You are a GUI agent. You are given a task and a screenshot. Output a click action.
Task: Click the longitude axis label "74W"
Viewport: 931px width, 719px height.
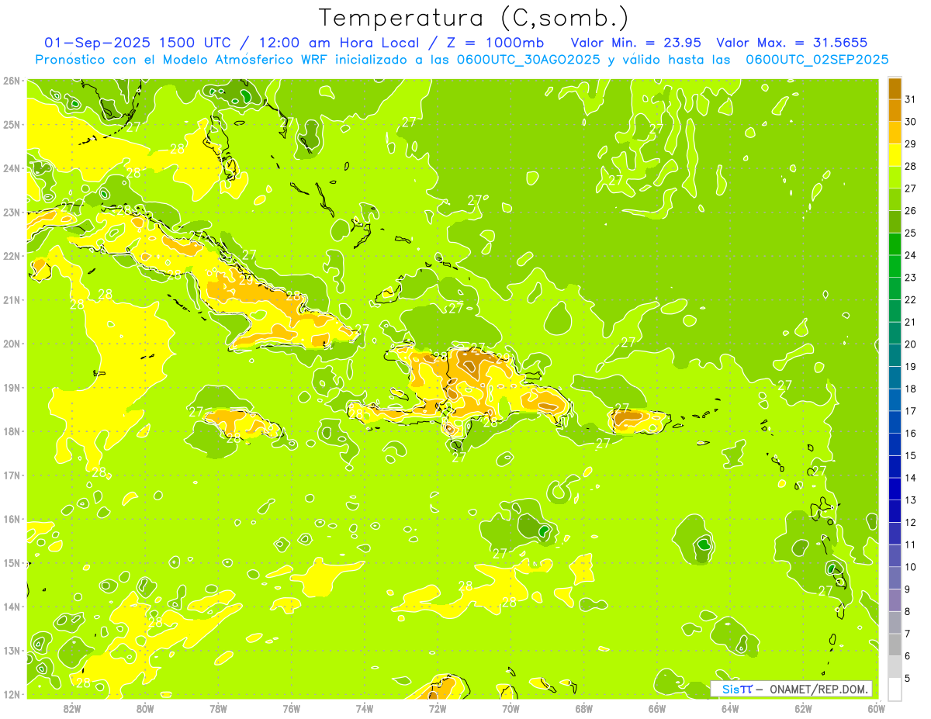(x=365, y=708)
